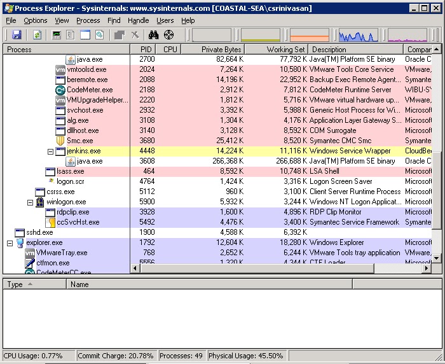Sort by the Private Bytes column header
This screenshot has width=445, height=364.
click(x=213, y=50)
